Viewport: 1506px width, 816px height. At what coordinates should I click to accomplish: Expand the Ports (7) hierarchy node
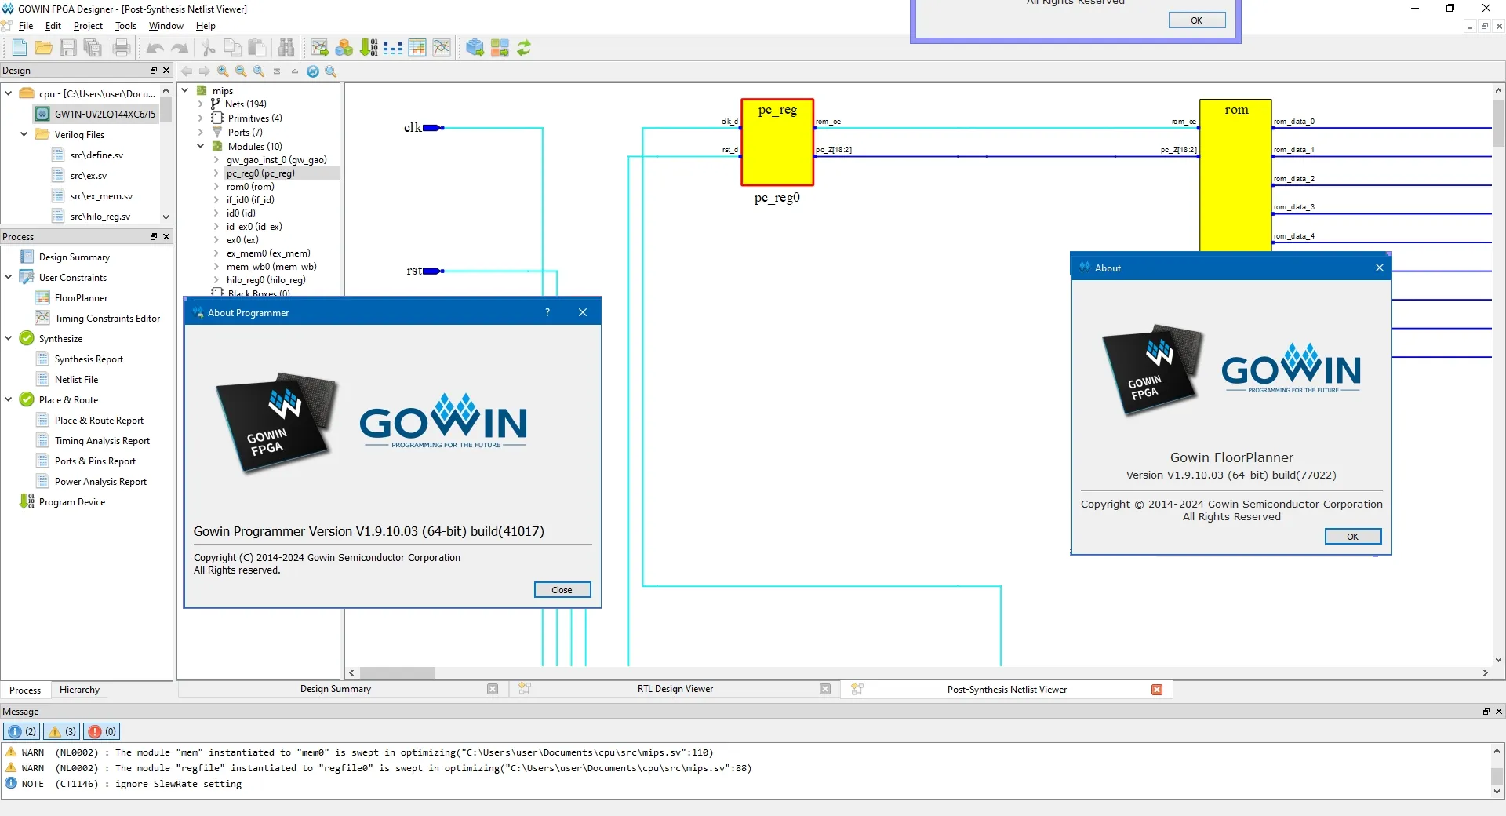click(x=201, y=132)
